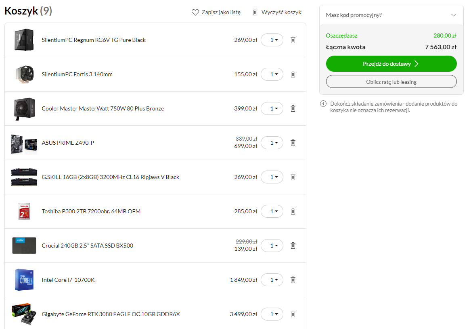Click the Łączna kwota label

pyautogui.click(x=346, y=47)
